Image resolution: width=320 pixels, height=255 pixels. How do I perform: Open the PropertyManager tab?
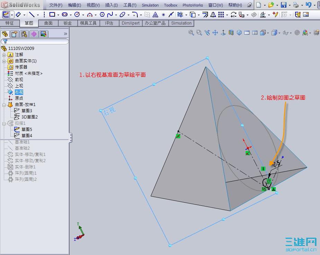tap(14, 34)
